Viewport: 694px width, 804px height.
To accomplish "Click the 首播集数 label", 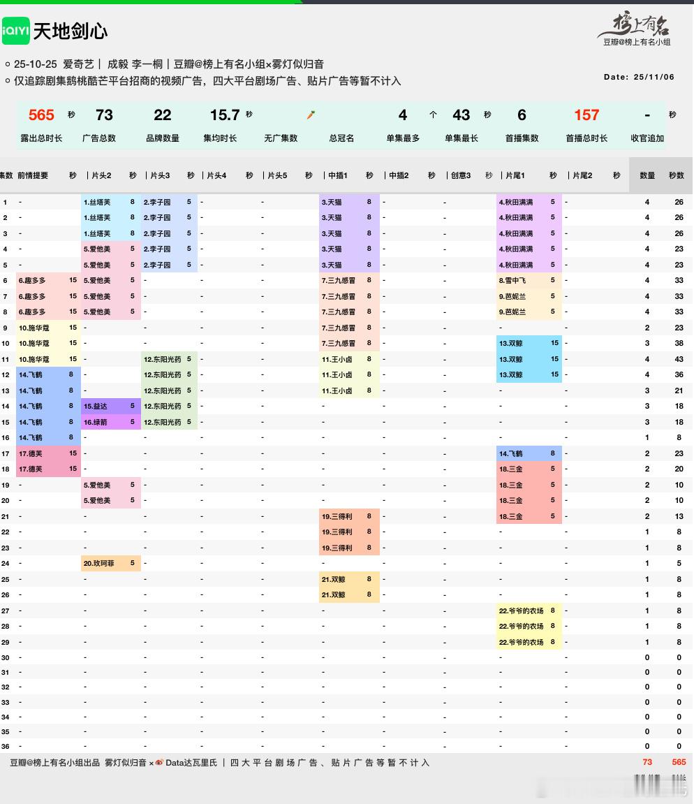I will [x=522, y=138].
